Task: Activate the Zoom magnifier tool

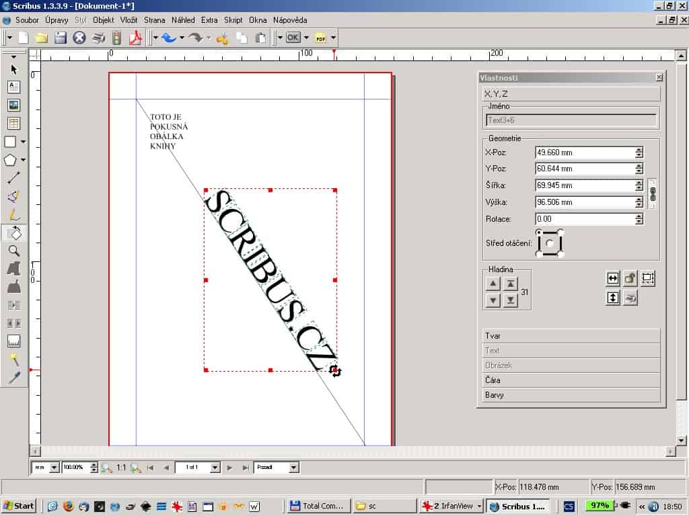Action: point(13,251)
